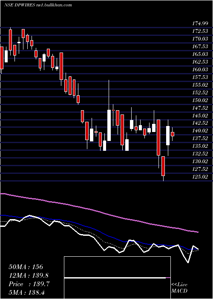This screenshot has height=299, width=213.
Task: Click the 167.53 price axis label
Action: coord(200,47)
